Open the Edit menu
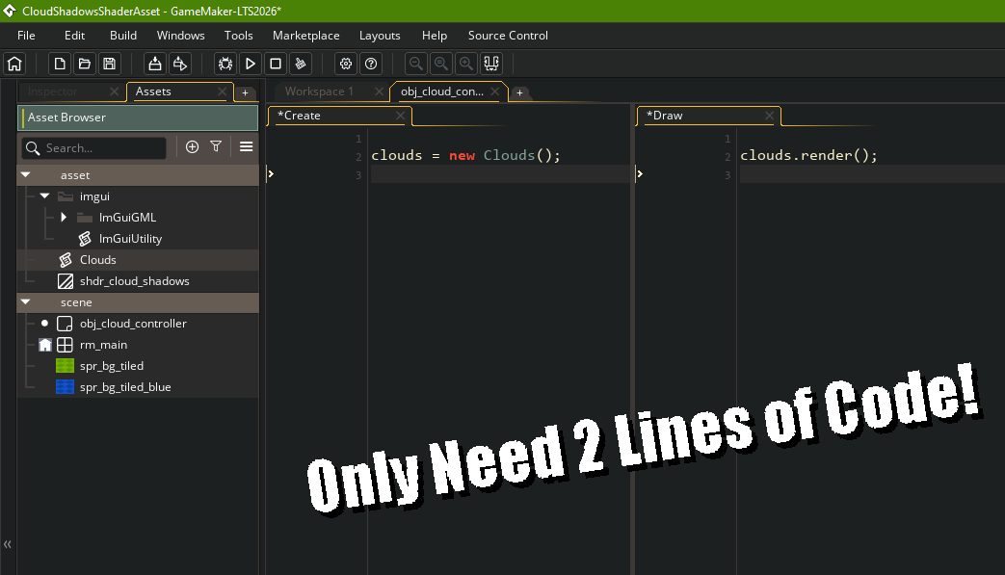The height and width of the screenshot is (575, 1005). click(74, 36)
